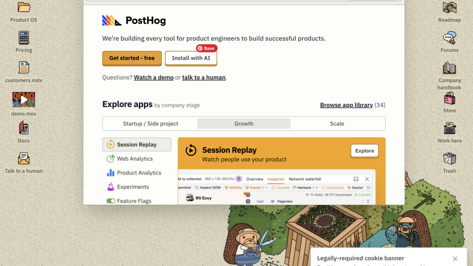This screenshot has height=266, width=473.
Task: Click the '(34)' app count
Action: (380, 105)
